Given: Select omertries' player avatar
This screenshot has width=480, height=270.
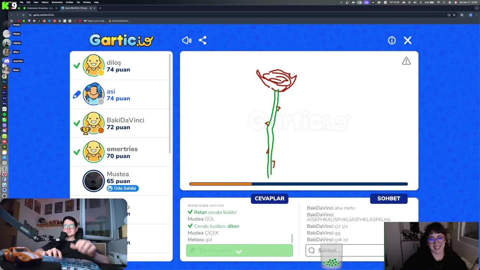Looking at the screenshot, I should click(x=93, y=152).
